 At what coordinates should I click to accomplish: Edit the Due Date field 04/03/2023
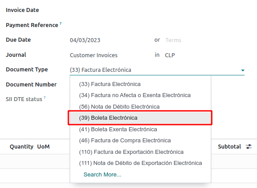pyautogui.click(x=85, y=40)
